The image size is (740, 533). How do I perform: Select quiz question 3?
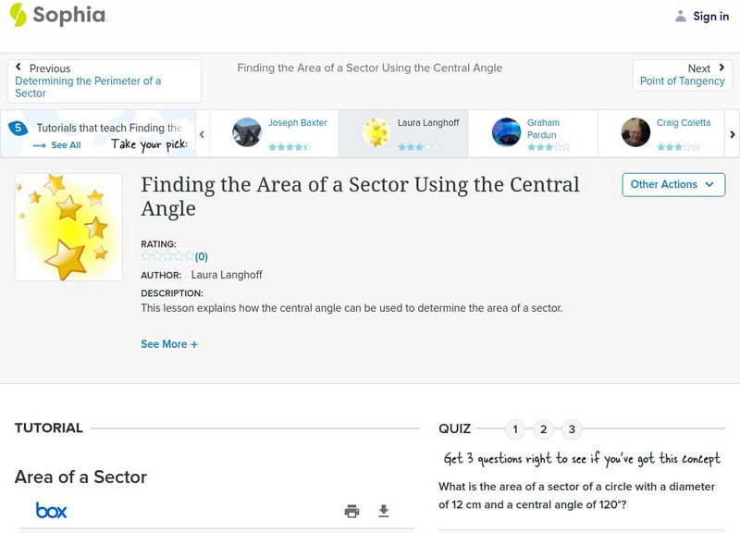[x=572, y=429]
